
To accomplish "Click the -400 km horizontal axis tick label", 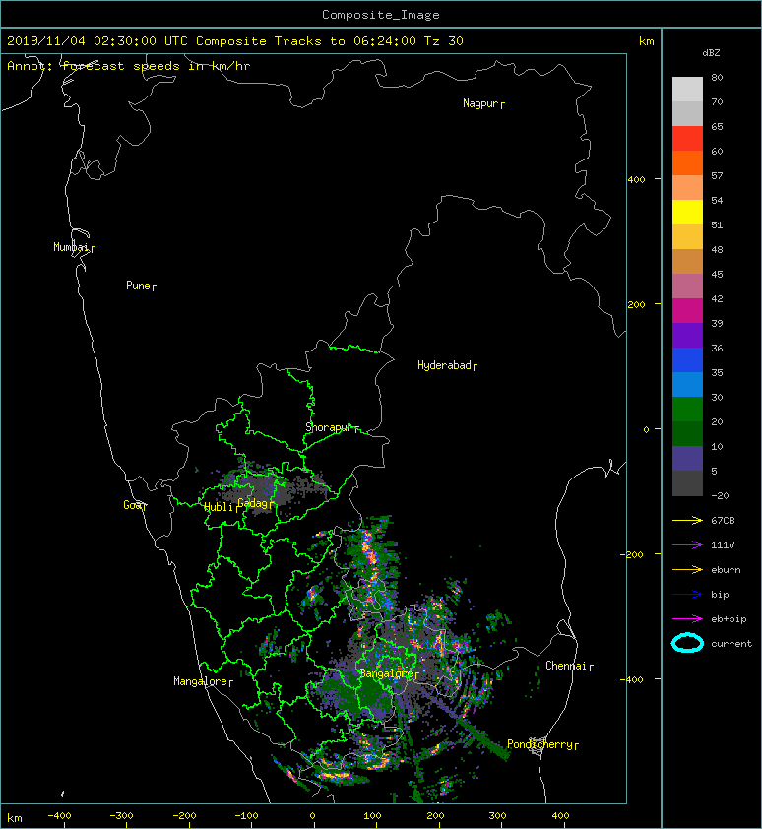I will pyautogui.click(x=59, y=816).
